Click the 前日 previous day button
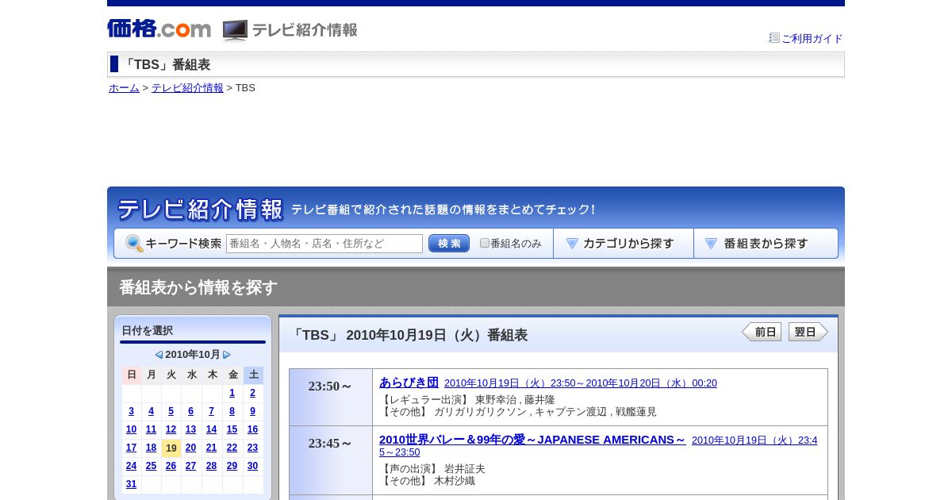 pos(762,332)
